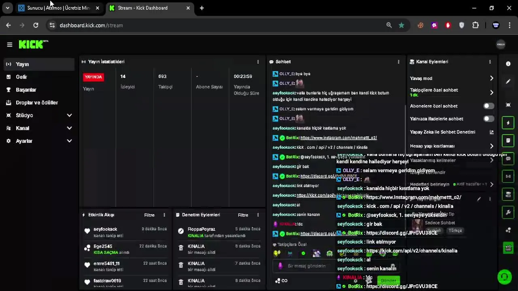Screen dimensions: 518x291
Task: Click the address bar URL dashboard.kick.com/stream
Action: coord(91,25)
